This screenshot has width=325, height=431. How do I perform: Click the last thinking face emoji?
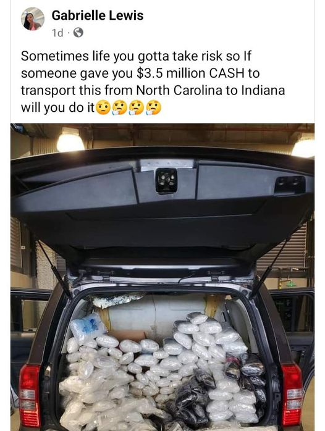coord(154,108)
